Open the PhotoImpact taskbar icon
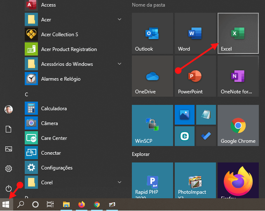 [112, 204]
